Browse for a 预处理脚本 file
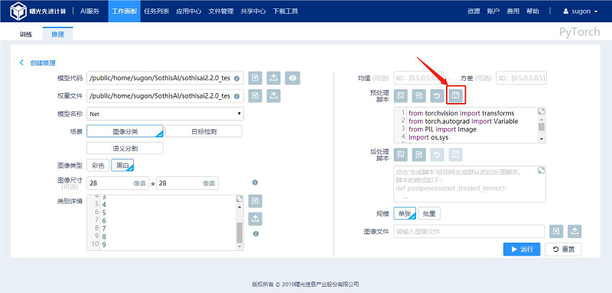Image resolution: width=612 pixels, height=293 pixels. pos(418,95)
